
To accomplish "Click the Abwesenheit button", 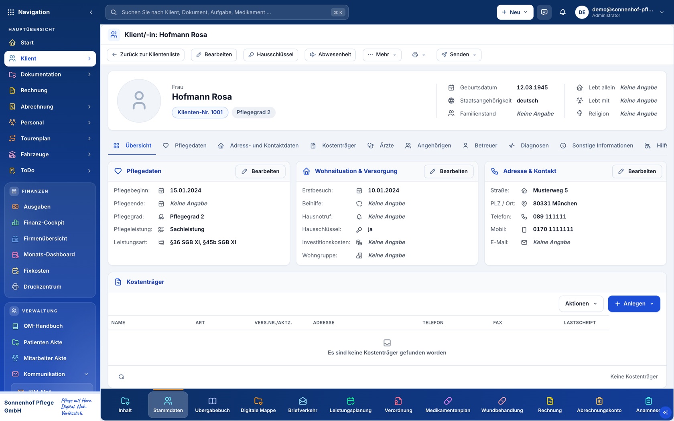I will (330, 55).
